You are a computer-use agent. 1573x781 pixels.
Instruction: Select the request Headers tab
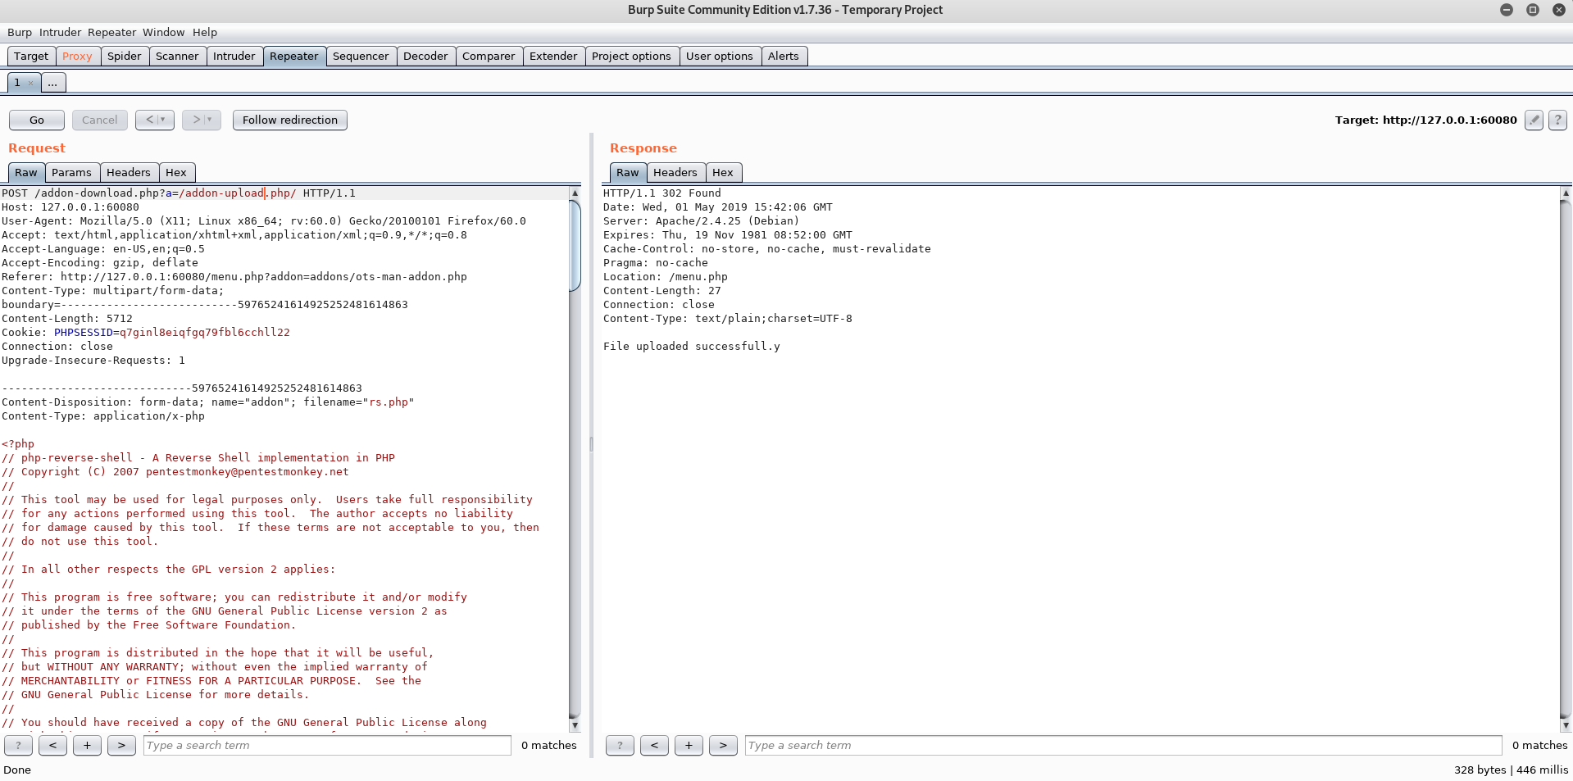(x=129, y=172)
